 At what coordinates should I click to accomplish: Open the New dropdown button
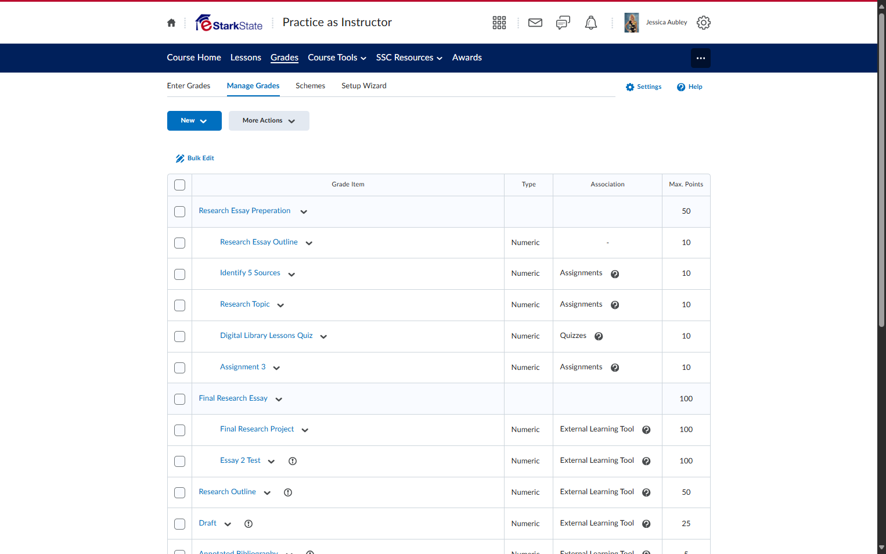click(195, 121)
